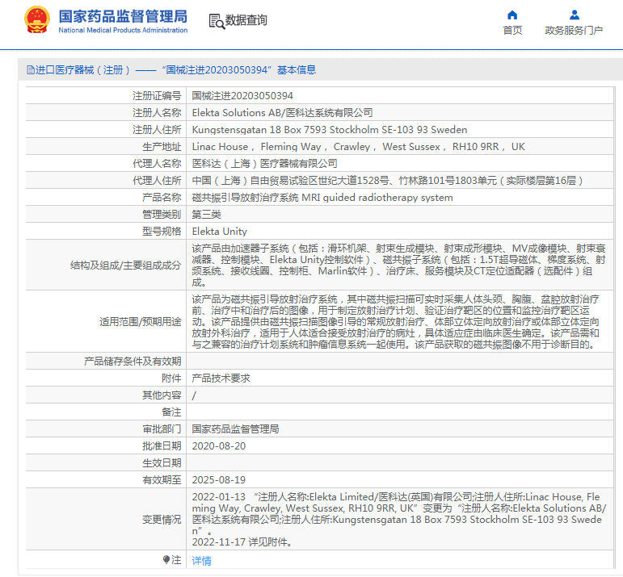
Task: Click the 有效期至 row label
Action: (x=162, y=480)
